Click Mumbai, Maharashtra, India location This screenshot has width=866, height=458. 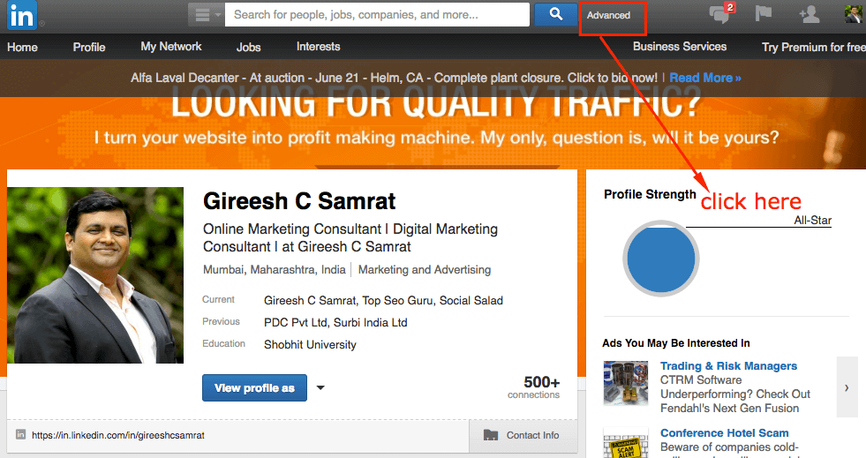[x=274, y=270]
